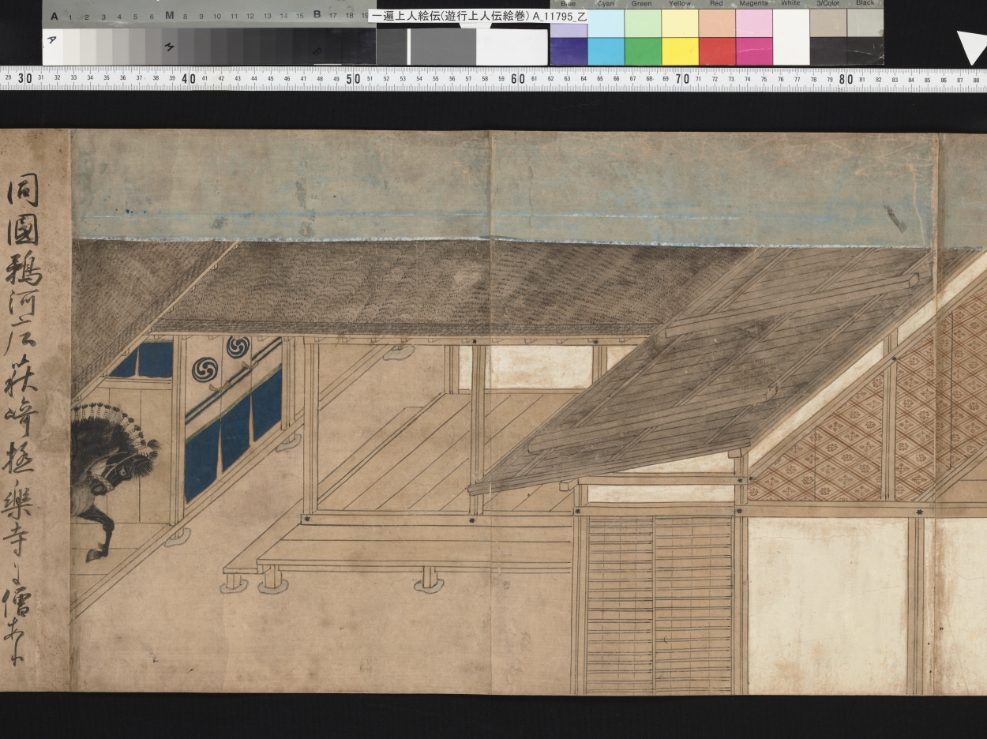Click the saturated cyan color patch
Image resolution: width=987 pixels, height=739 pixels.
pyautogui.click(x=606, y=51)
